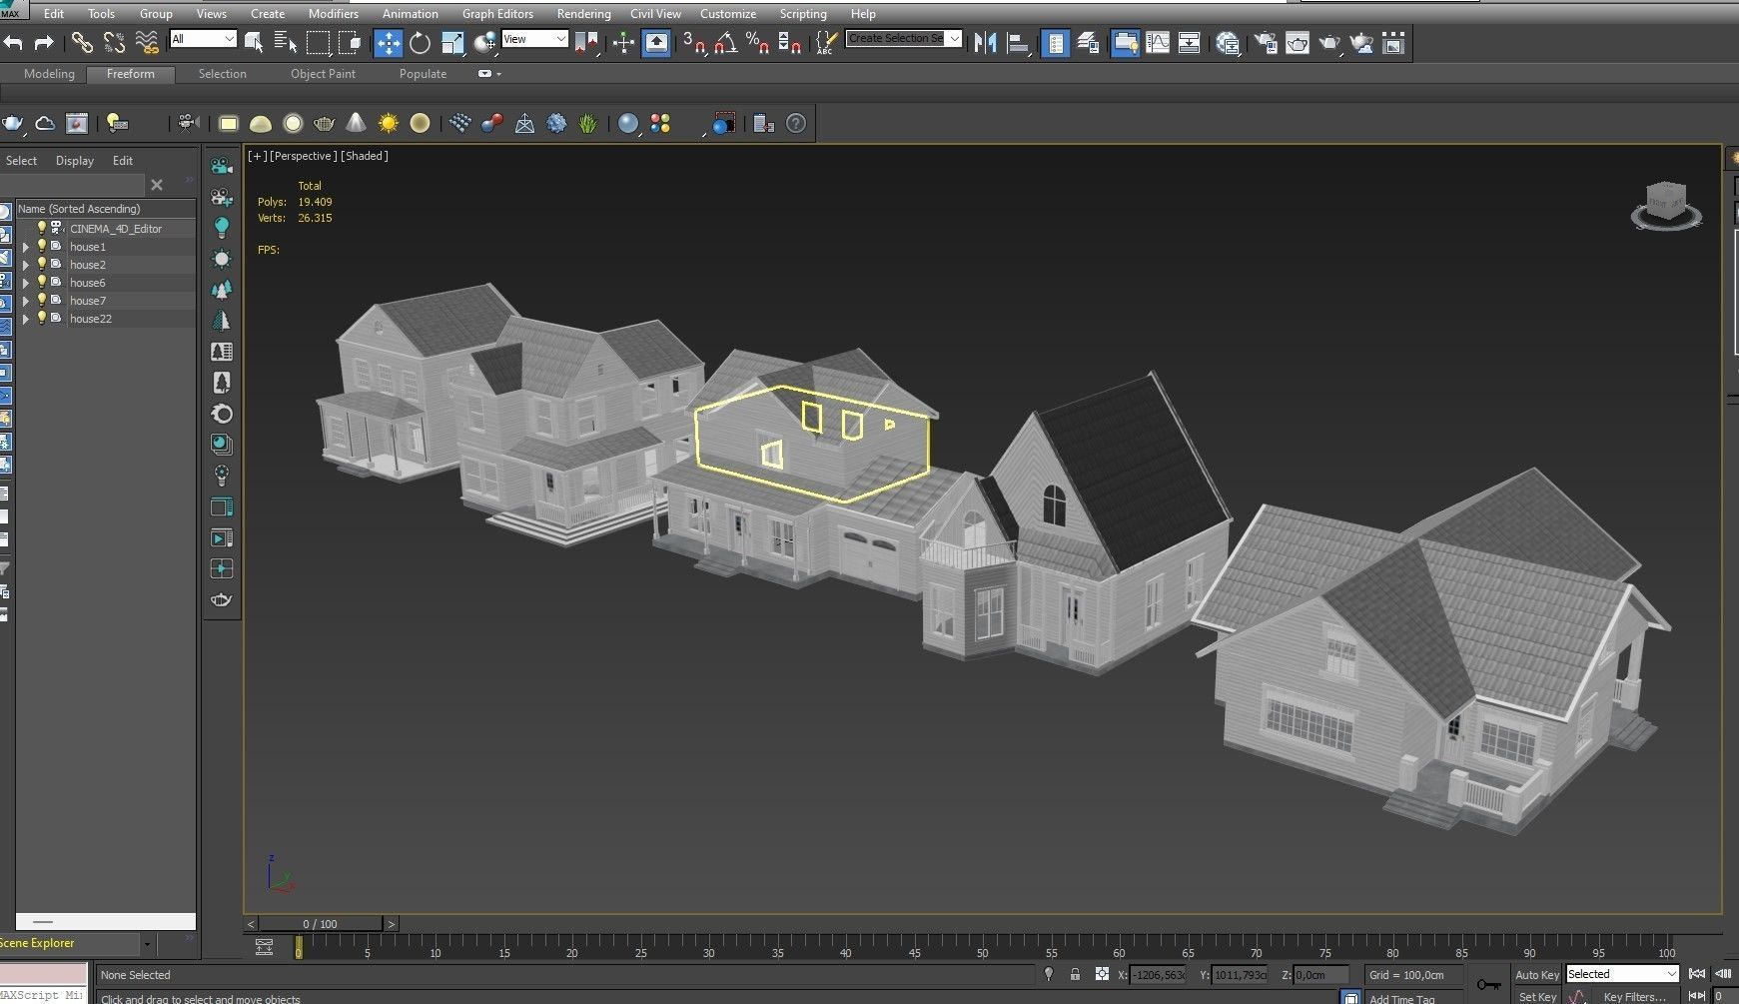Open the Rendering menu
Image resolution: width=1739 pixels, height=1004 pixels.
click(583, 14)
